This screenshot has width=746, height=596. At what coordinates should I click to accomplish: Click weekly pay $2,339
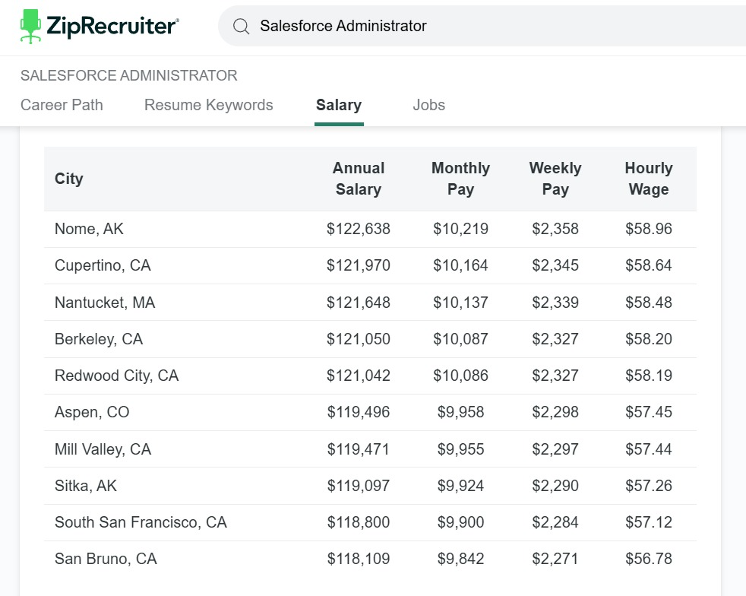(555, 303)
